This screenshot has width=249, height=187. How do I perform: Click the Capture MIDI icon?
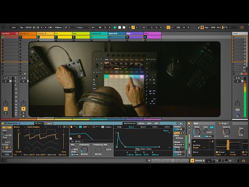pyautogui.click(x=140, y=28)
